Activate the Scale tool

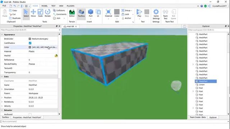pos(40,13)
